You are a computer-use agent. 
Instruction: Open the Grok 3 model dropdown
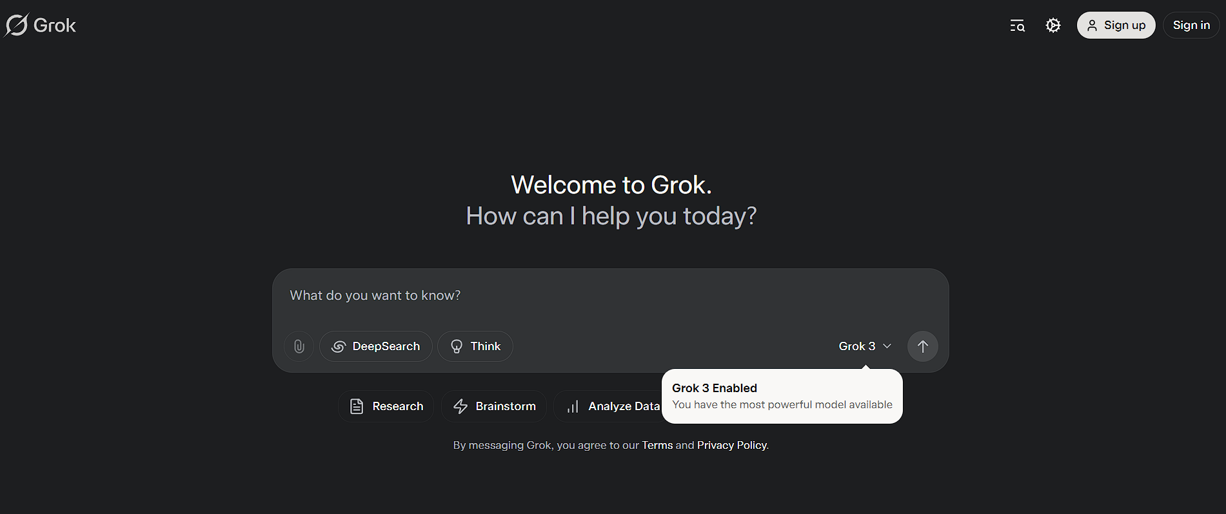pos(865,346)
